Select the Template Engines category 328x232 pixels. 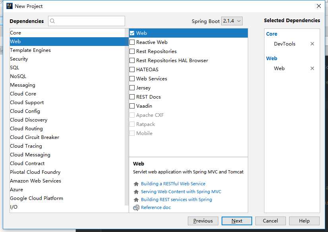tap(68, 50)
